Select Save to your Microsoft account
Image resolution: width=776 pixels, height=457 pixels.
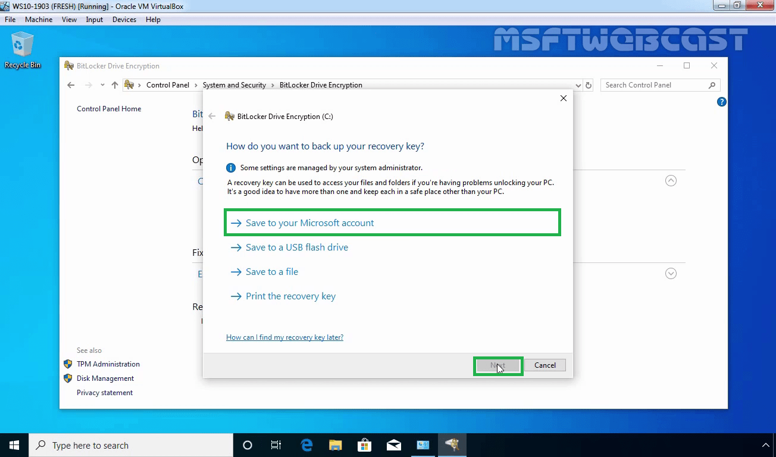point(309,222)
